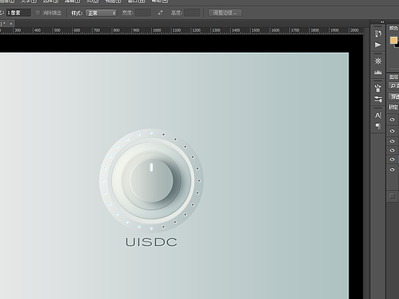
Task: Open the layer blend mode dropdown
Action: (x=394, y=97)
